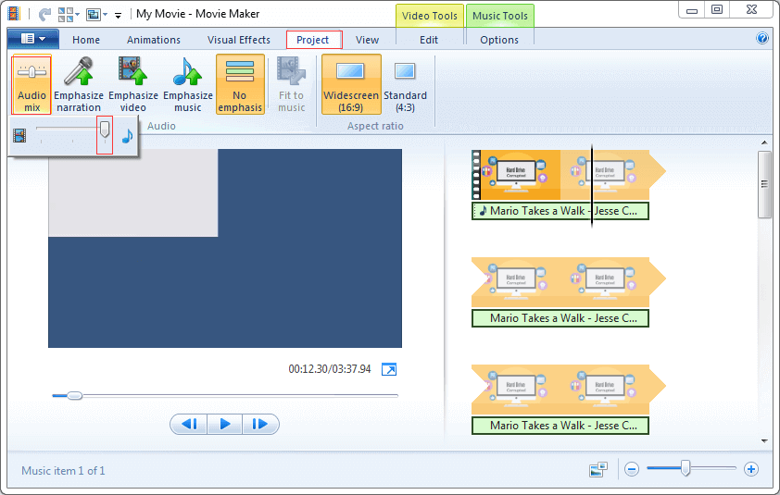Screen dimensions: 780x495
Task: Open the Audio mix control
Action: coord(31,83)
